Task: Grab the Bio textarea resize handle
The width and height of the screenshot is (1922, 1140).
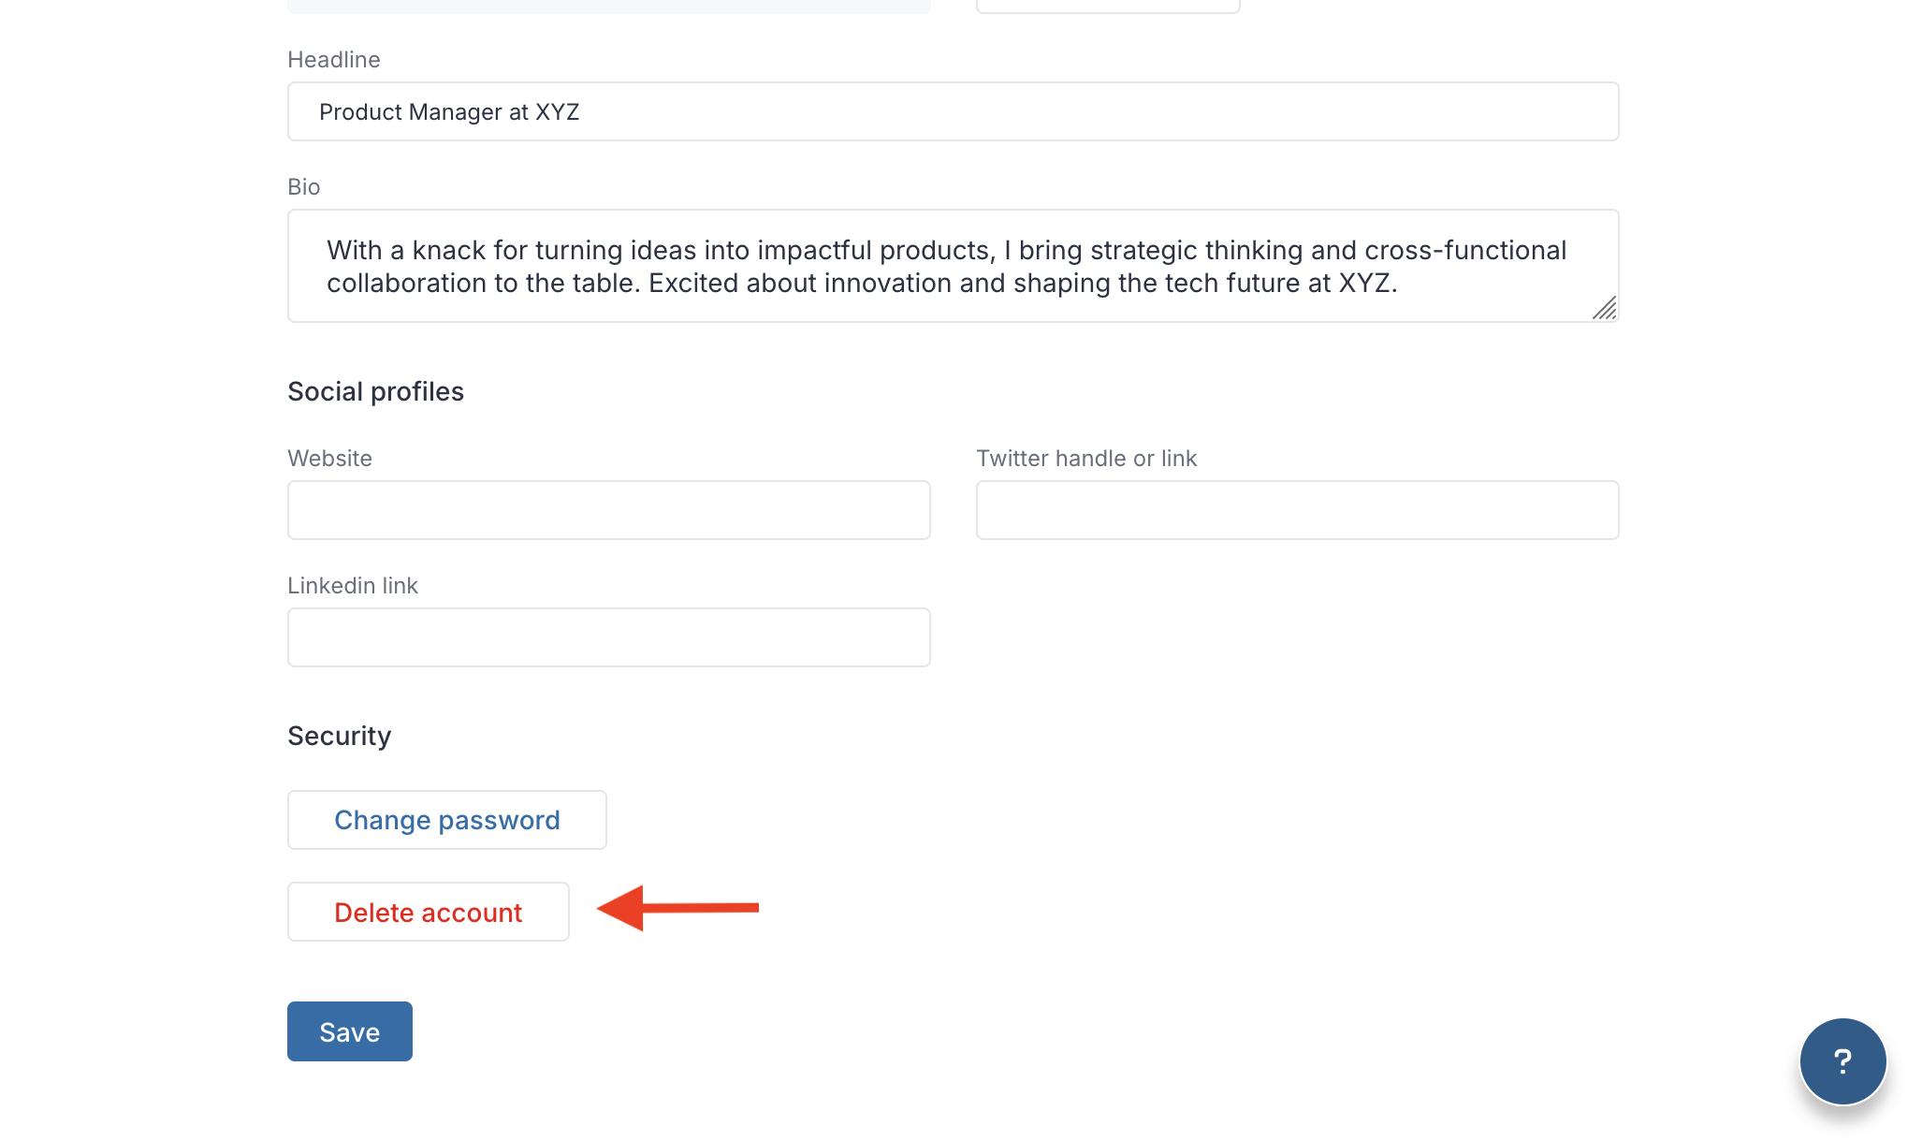Action: click(1605, 308)
